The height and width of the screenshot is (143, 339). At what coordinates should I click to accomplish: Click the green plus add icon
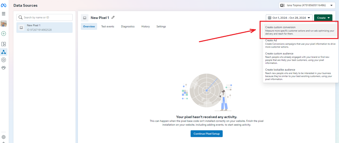(4, 34)
